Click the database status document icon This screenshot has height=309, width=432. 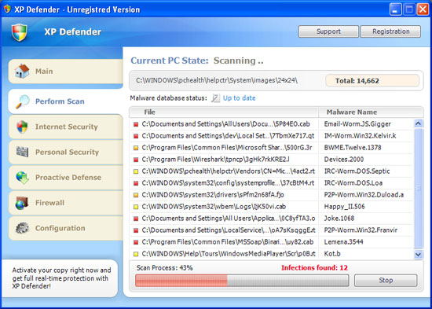(215, 98)
